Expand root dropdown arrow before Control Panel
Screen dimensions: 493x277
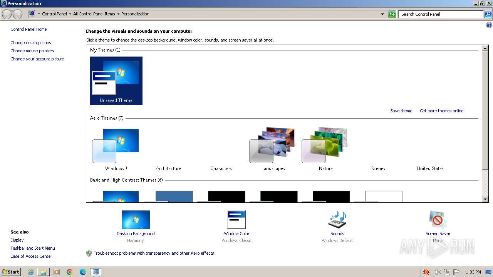(x=39, y=14)
